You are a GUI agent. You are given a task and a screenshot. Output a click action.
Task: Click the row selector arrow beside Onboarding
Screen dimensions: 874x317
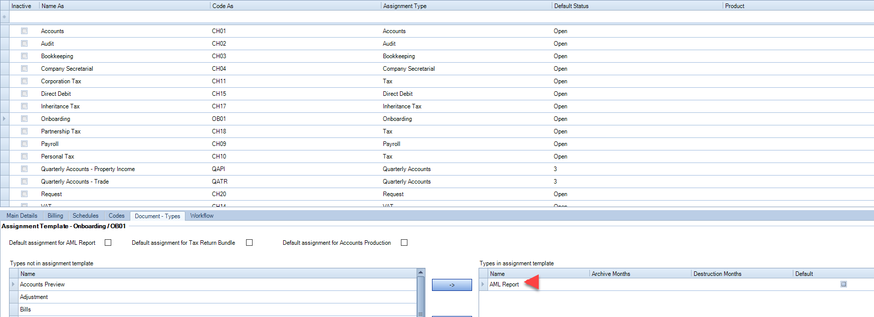(x=5, y=119)
